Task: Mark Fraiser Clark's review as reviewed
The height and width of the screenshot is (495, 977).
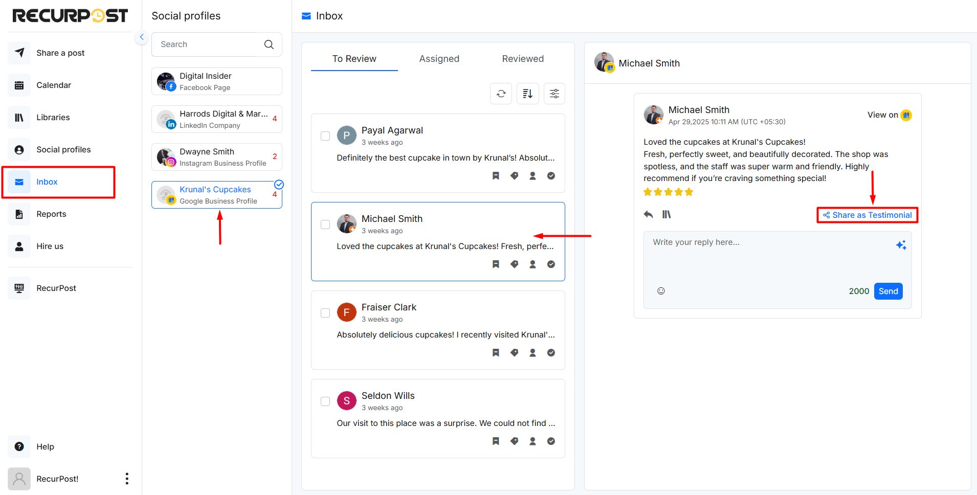Action: pos(551,353)
